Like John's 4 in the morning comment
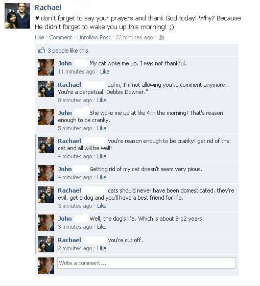260x286 pixels. point(102,128)
